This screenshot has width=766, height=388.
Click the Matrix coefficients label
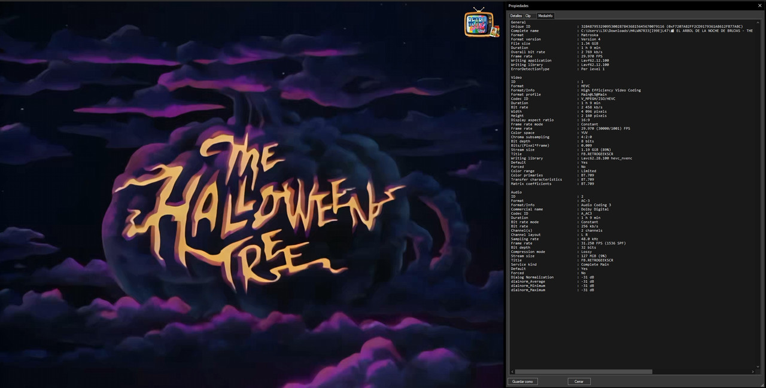(531, 184)
